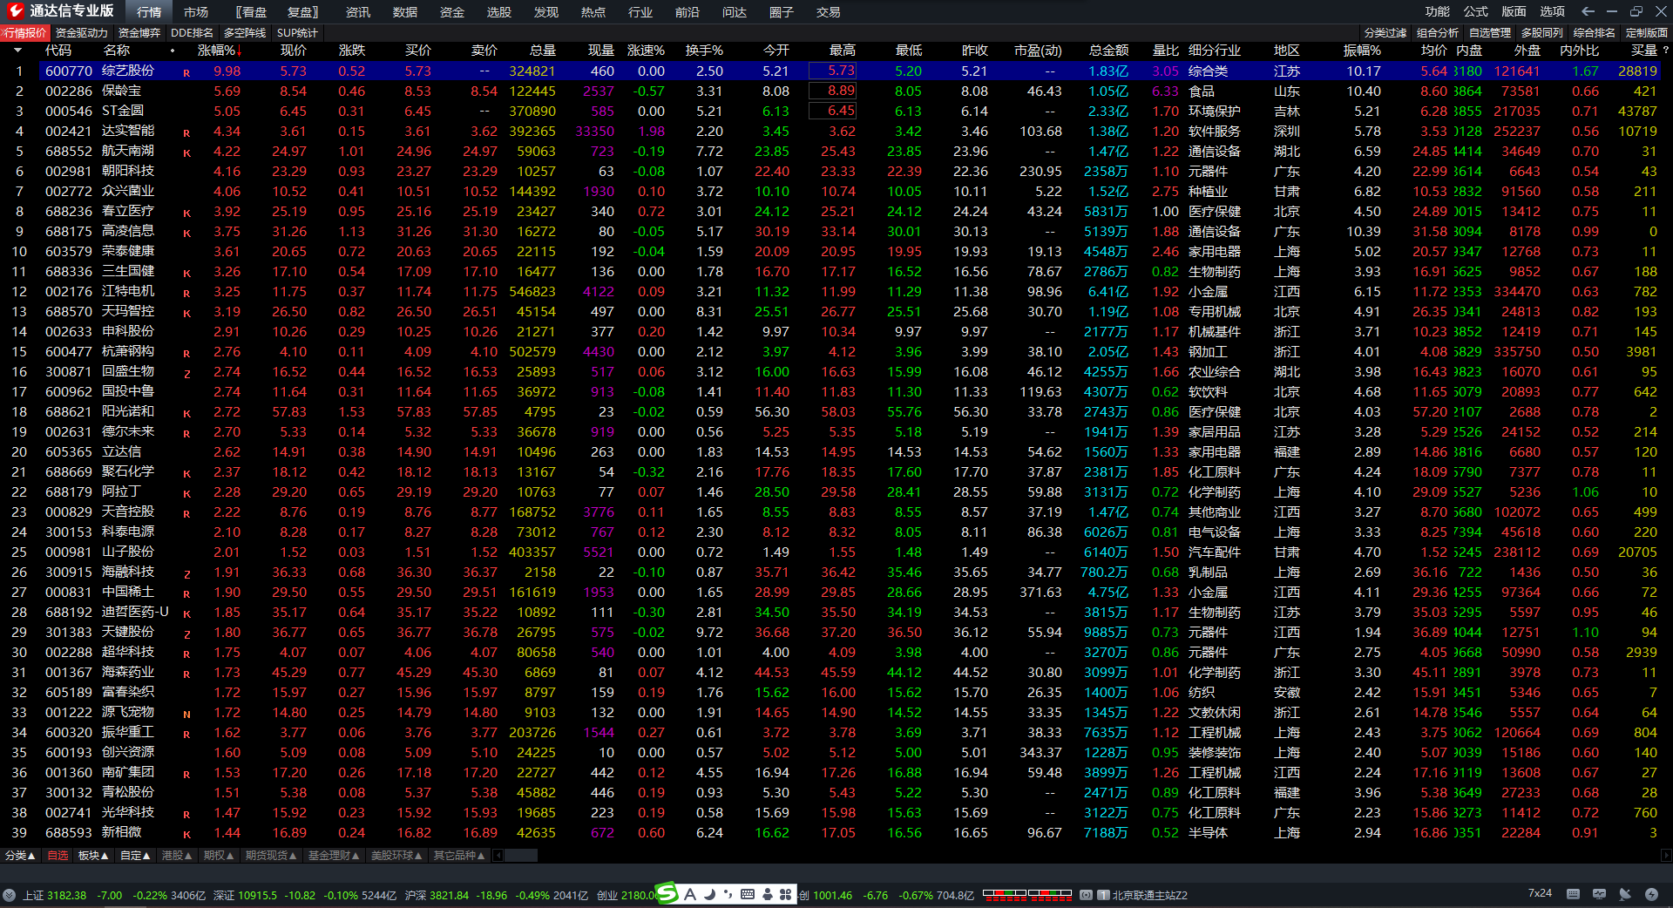This screenshot has height=908, width=1673.
Task: Click stock code 688593
Action: coord(68,832)
